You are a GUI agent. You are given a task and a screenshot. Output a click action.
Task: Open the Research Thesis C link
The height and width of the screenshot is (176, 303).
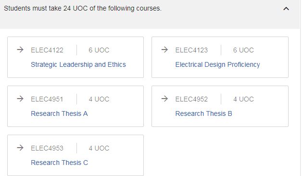(59, 163)
